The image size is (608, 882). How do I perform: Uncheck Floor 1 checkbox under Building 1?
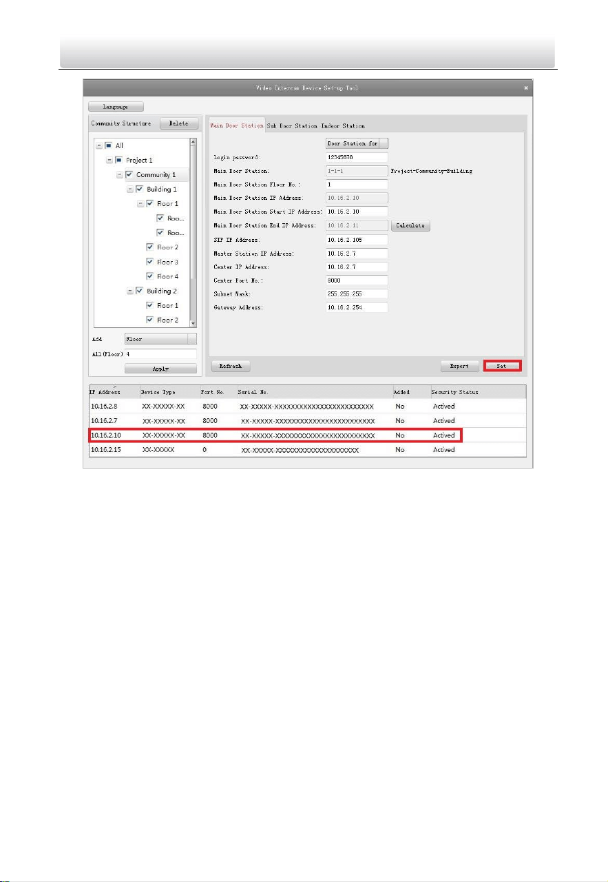pos(149,204)
